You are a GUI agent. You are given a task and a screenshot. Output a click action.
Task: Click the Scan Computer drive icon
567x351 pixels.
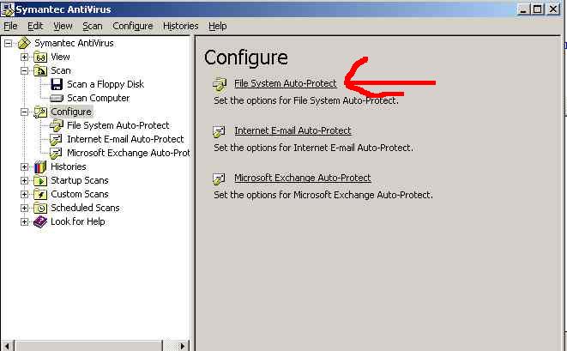pos(57,98)
